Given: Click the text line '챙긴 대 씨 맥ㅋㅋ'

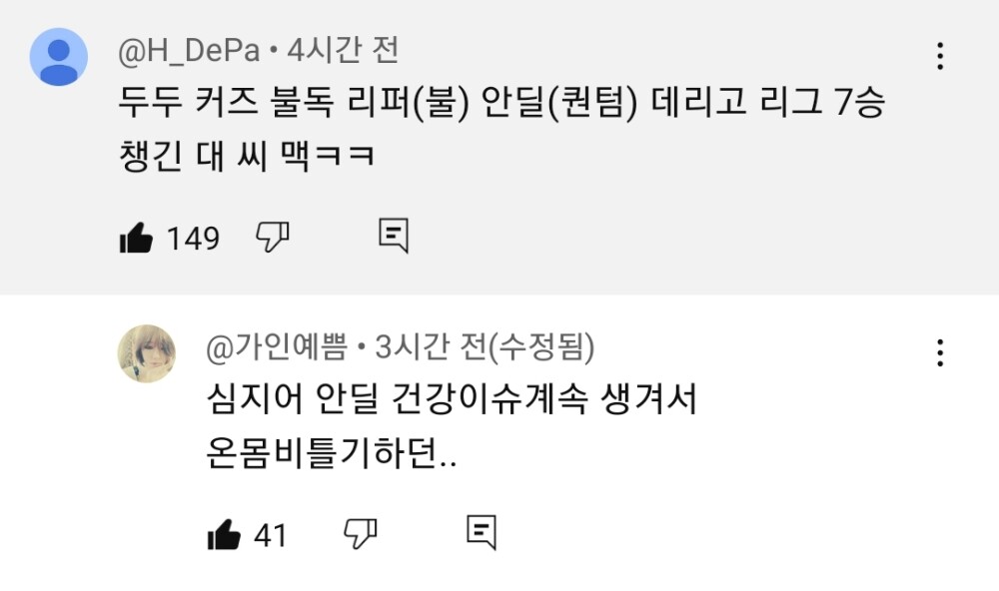Looking at the screenshot, I should [x=247, y=156].
